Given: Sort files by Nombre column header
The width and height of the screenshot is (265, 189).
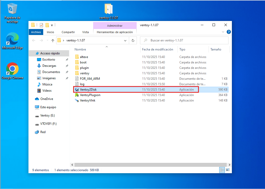Looking at the screenshot, I should 80,49.
